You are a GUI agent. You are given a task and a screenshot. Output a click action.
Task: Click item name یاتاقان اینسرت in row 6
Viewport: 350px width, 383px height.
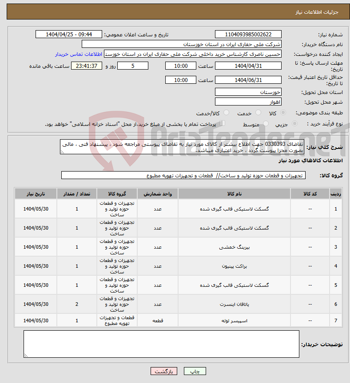coord(234,305)
